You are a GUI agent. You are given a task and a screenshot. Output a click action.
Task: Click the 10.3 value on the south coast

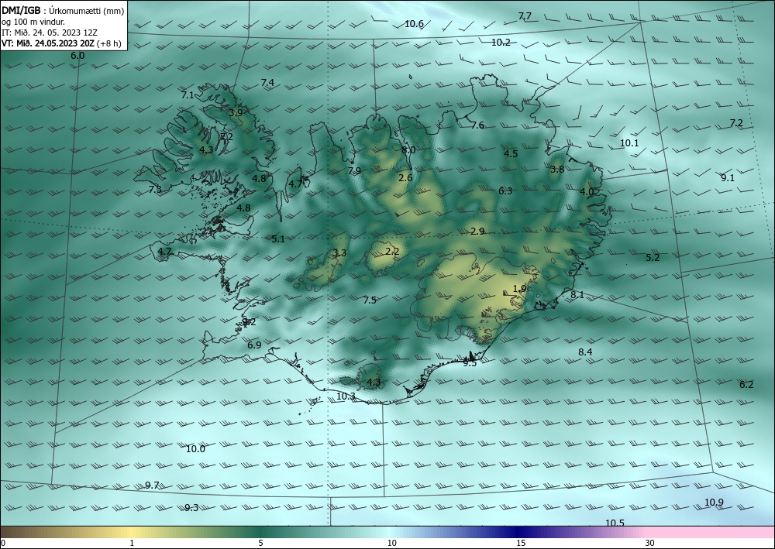tap(346, 396)
